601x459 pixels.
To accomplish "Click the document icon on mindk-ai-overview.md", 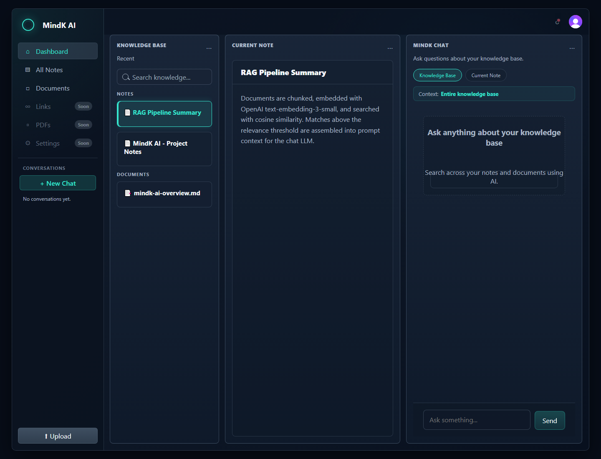I will (128, 193).
